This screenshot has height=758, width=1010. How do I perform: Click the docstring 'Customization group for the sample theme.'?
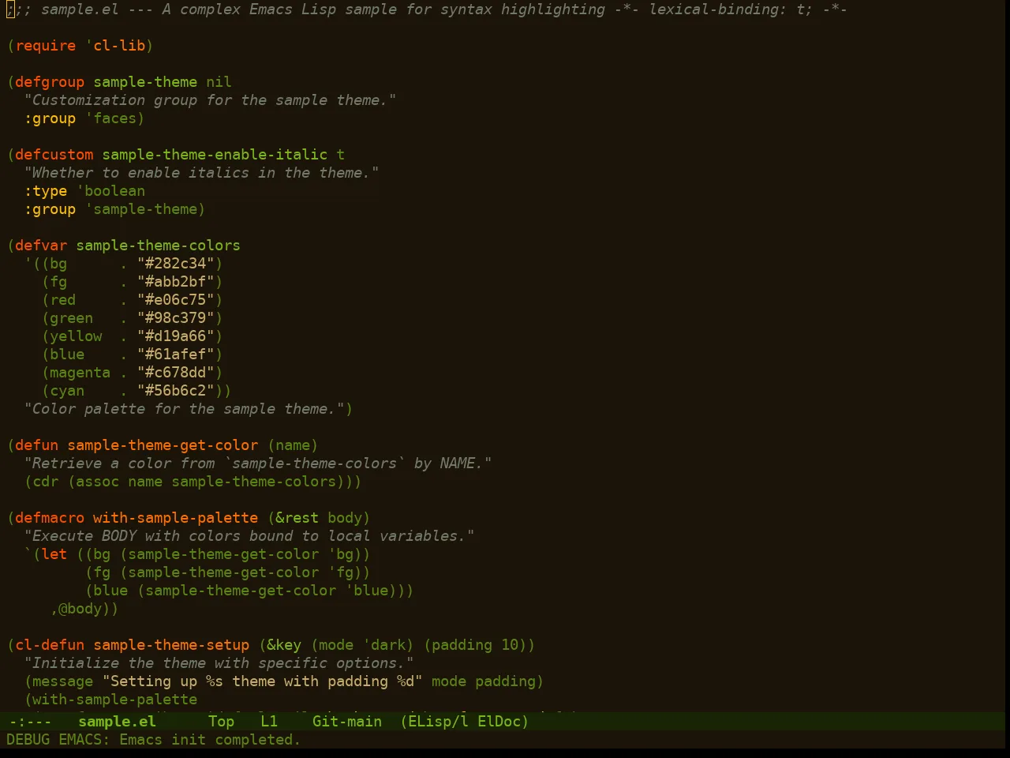[x=210, y=100]
